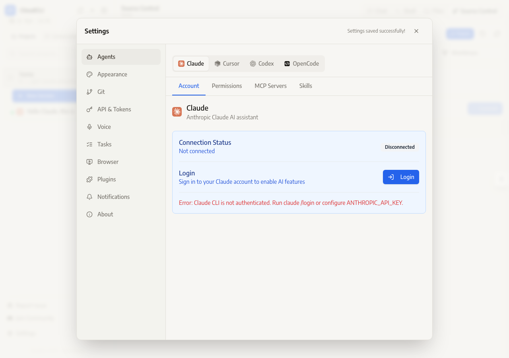Select the Browser monitor icon in sidebar
Viewport: 509px width, 358px height.
(x=89, y=162)
